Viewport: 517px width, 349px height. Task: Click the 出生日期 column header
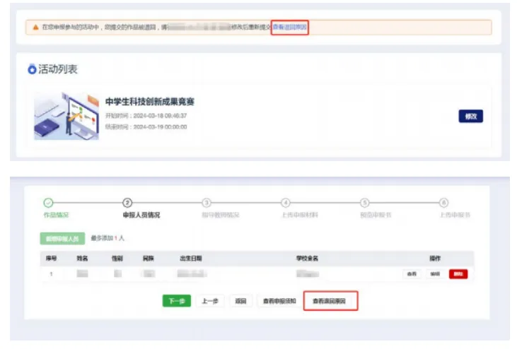pyautogui.click(x=191, y=259)
